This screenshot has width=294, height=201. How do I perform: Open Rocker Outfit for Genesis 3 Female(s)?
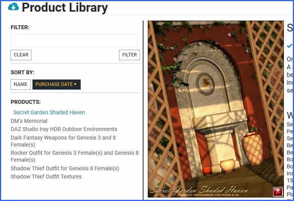click(x=75, y=156)
